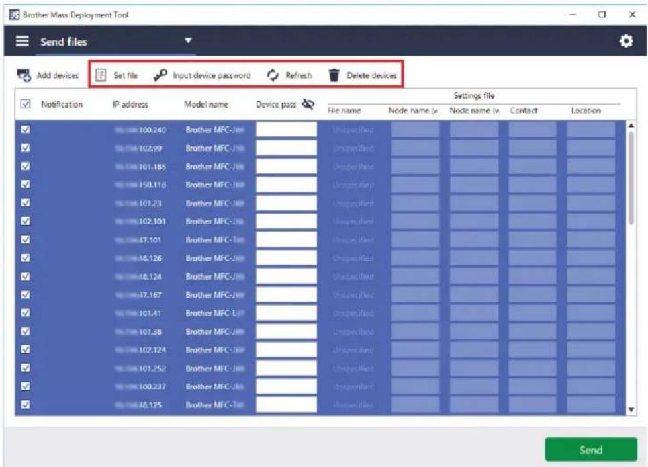This screenshot has height=467, width=648.
Task: Uncheck the device ending 102.101
Action: point(26,221)
